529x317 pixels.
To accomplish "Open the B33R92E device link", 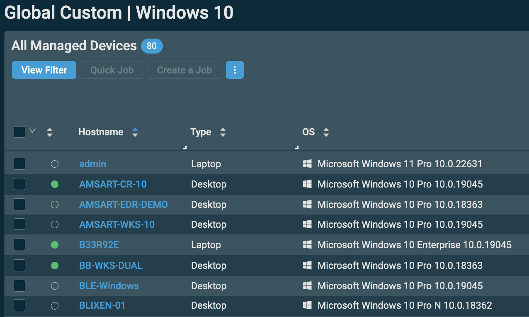I will pyautogui.click(x=99, y=245).
